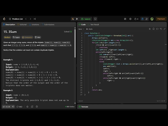Click the return ans line in editor
The width and height of the screenshot is (168, 126).
[97, 90]
